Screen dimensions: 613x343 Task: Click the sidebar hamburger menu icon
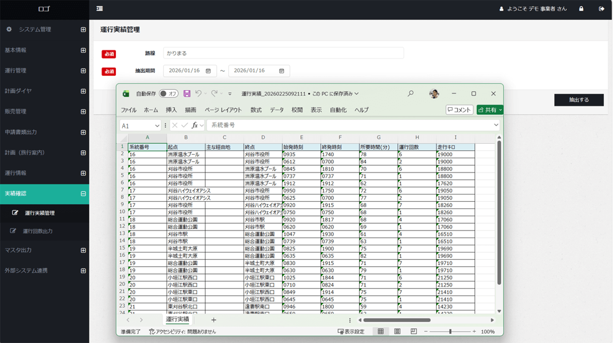(100, 9)
